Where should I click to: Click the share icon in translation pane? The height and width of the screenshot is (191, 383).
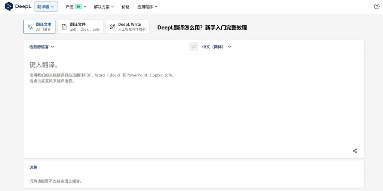(355, 151)
